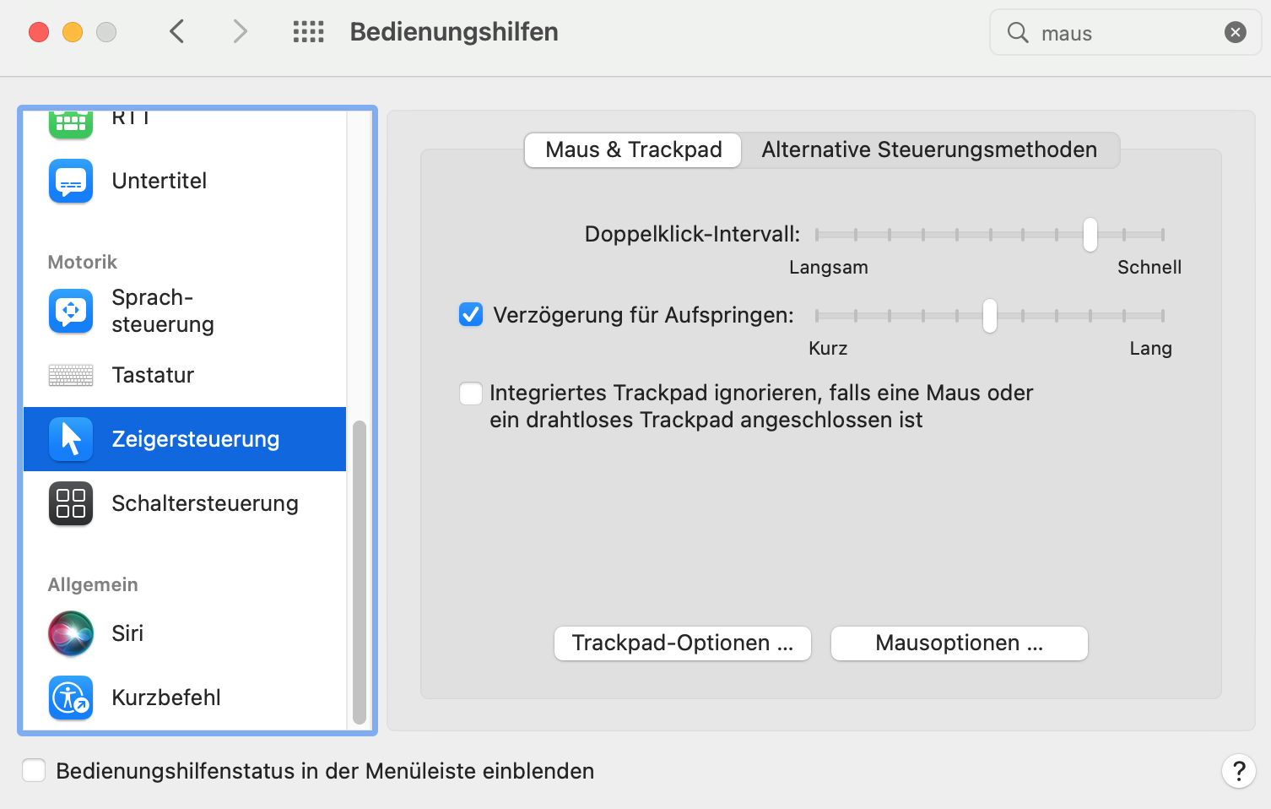Clear the search field text

click(1235, 32)
